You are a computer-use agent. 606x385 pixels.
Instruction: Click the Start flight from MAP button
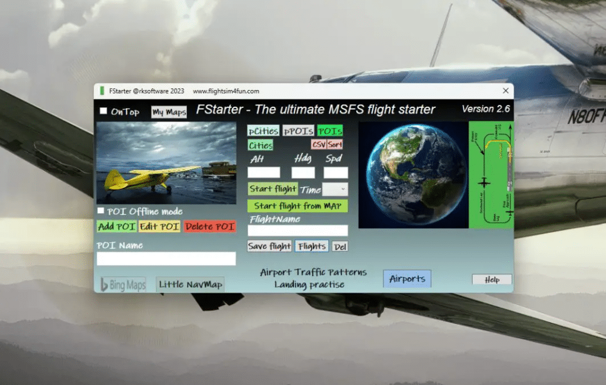297,206
